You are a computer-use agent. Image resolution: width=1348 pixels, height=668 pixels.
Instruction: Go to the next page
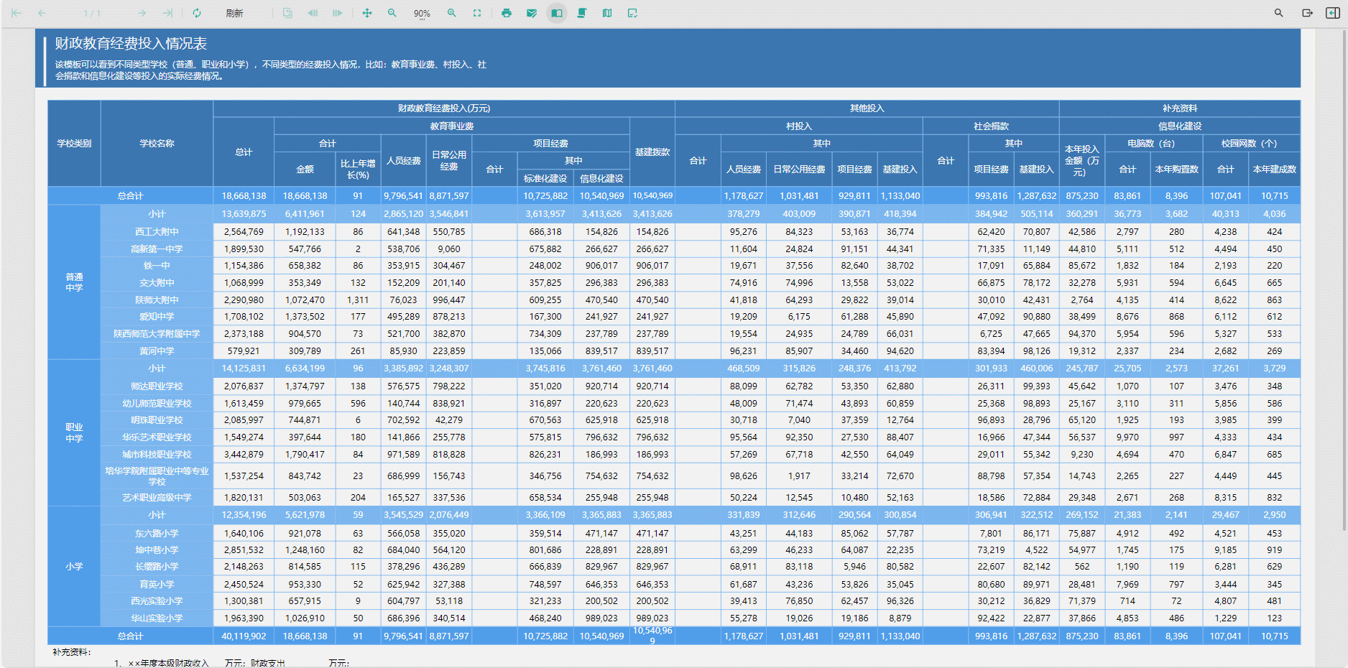pos(142,13)
